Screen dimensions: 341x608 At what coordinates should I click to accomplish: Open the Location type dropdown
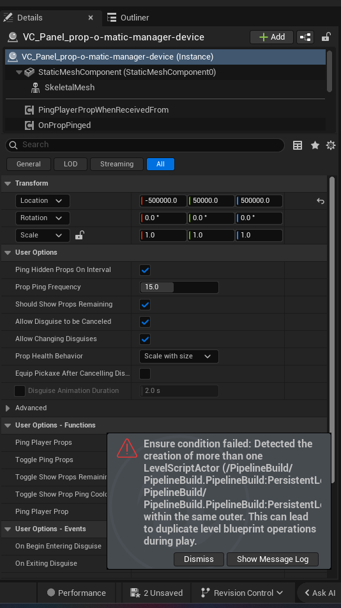[x=42, y=201]
